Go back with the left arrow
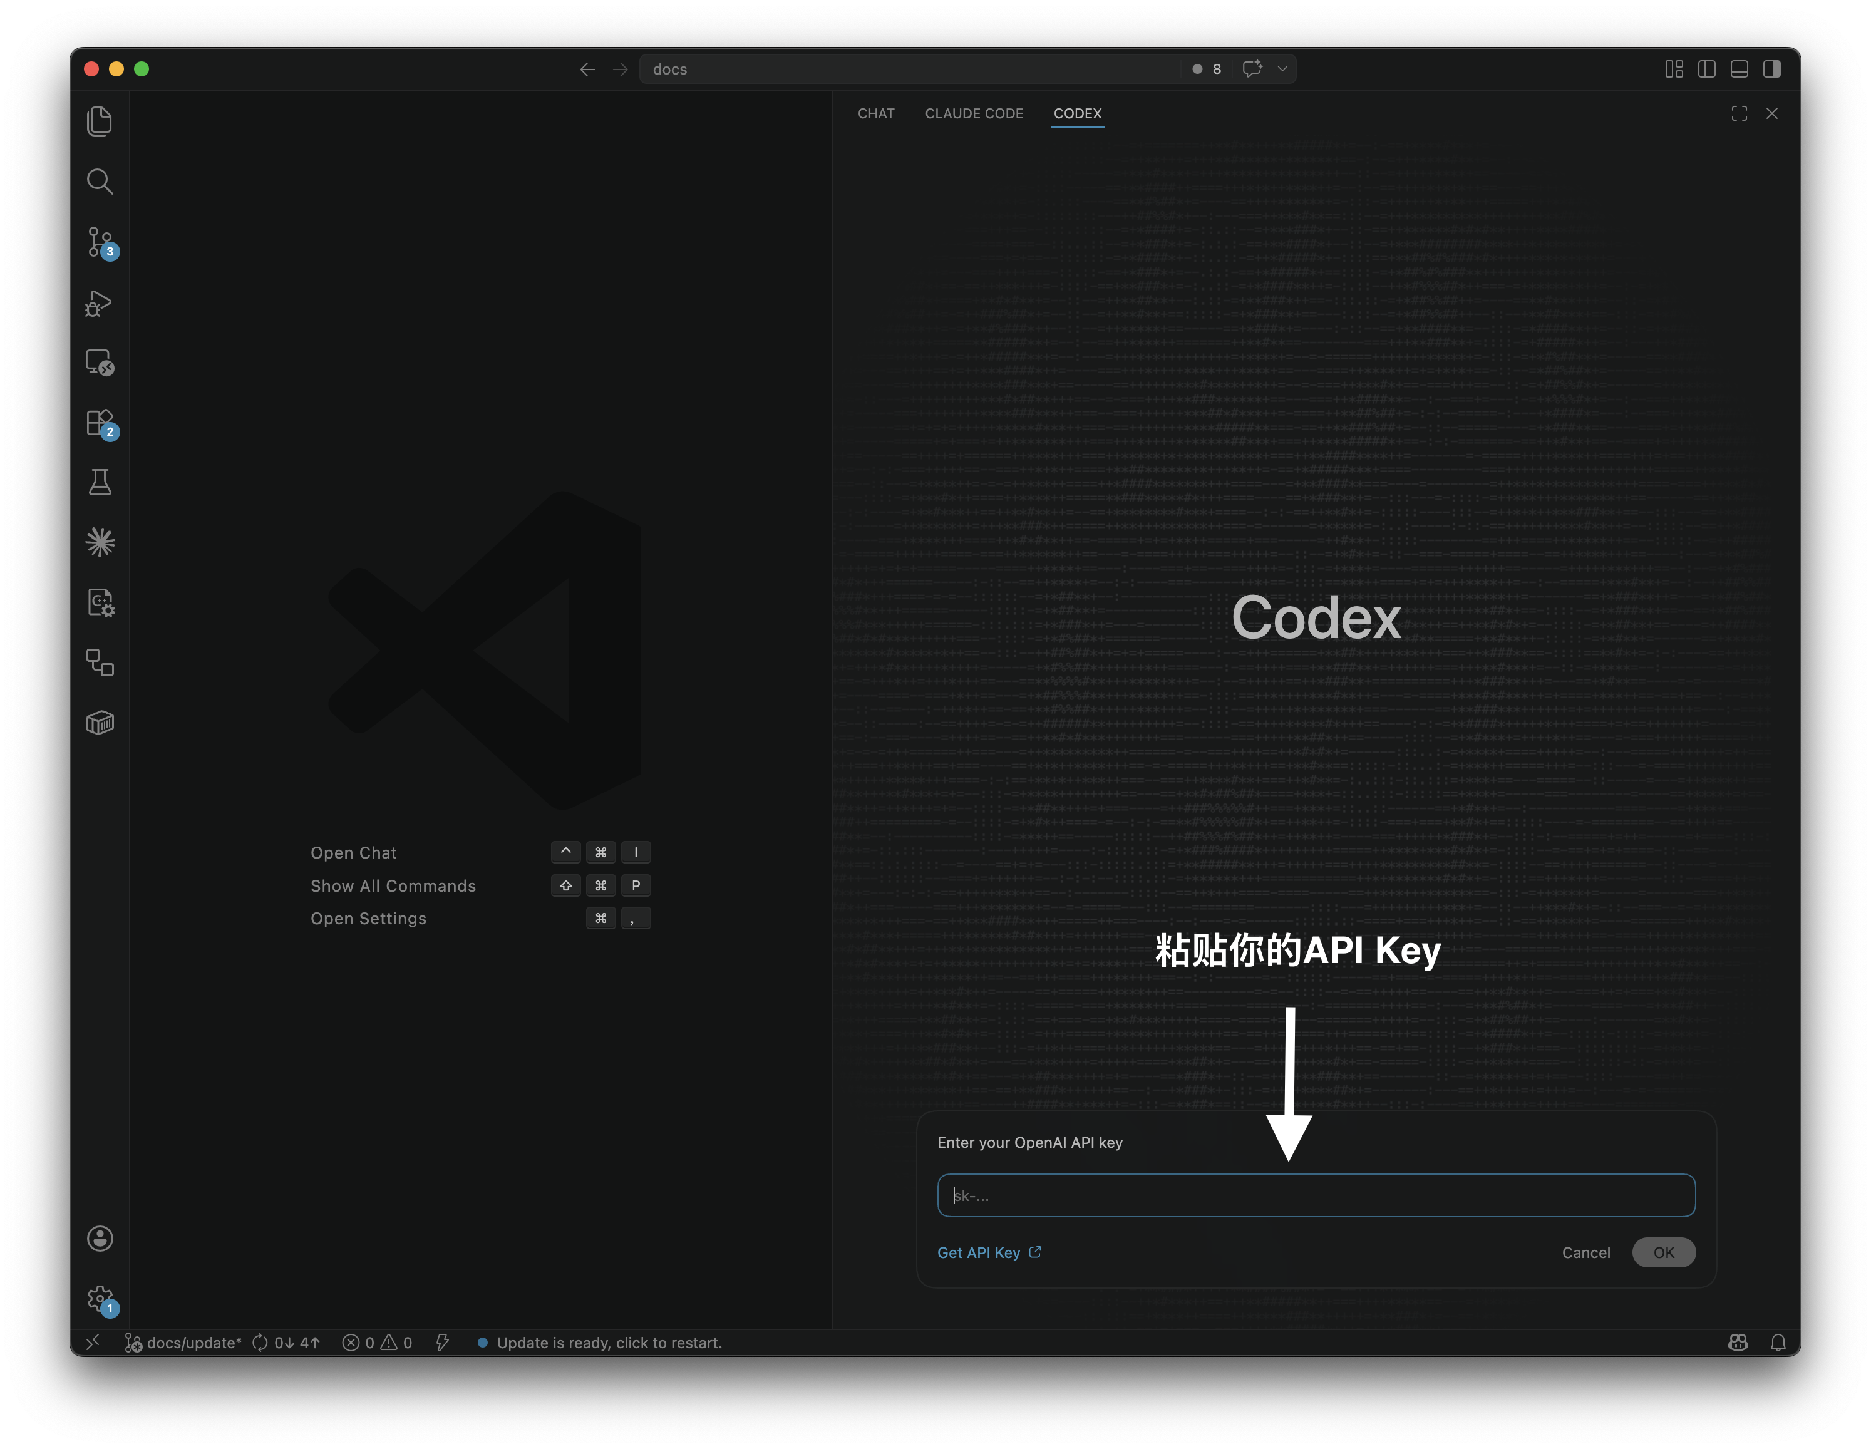This screenshot has height=1449, width=1871. pos(587,70)
